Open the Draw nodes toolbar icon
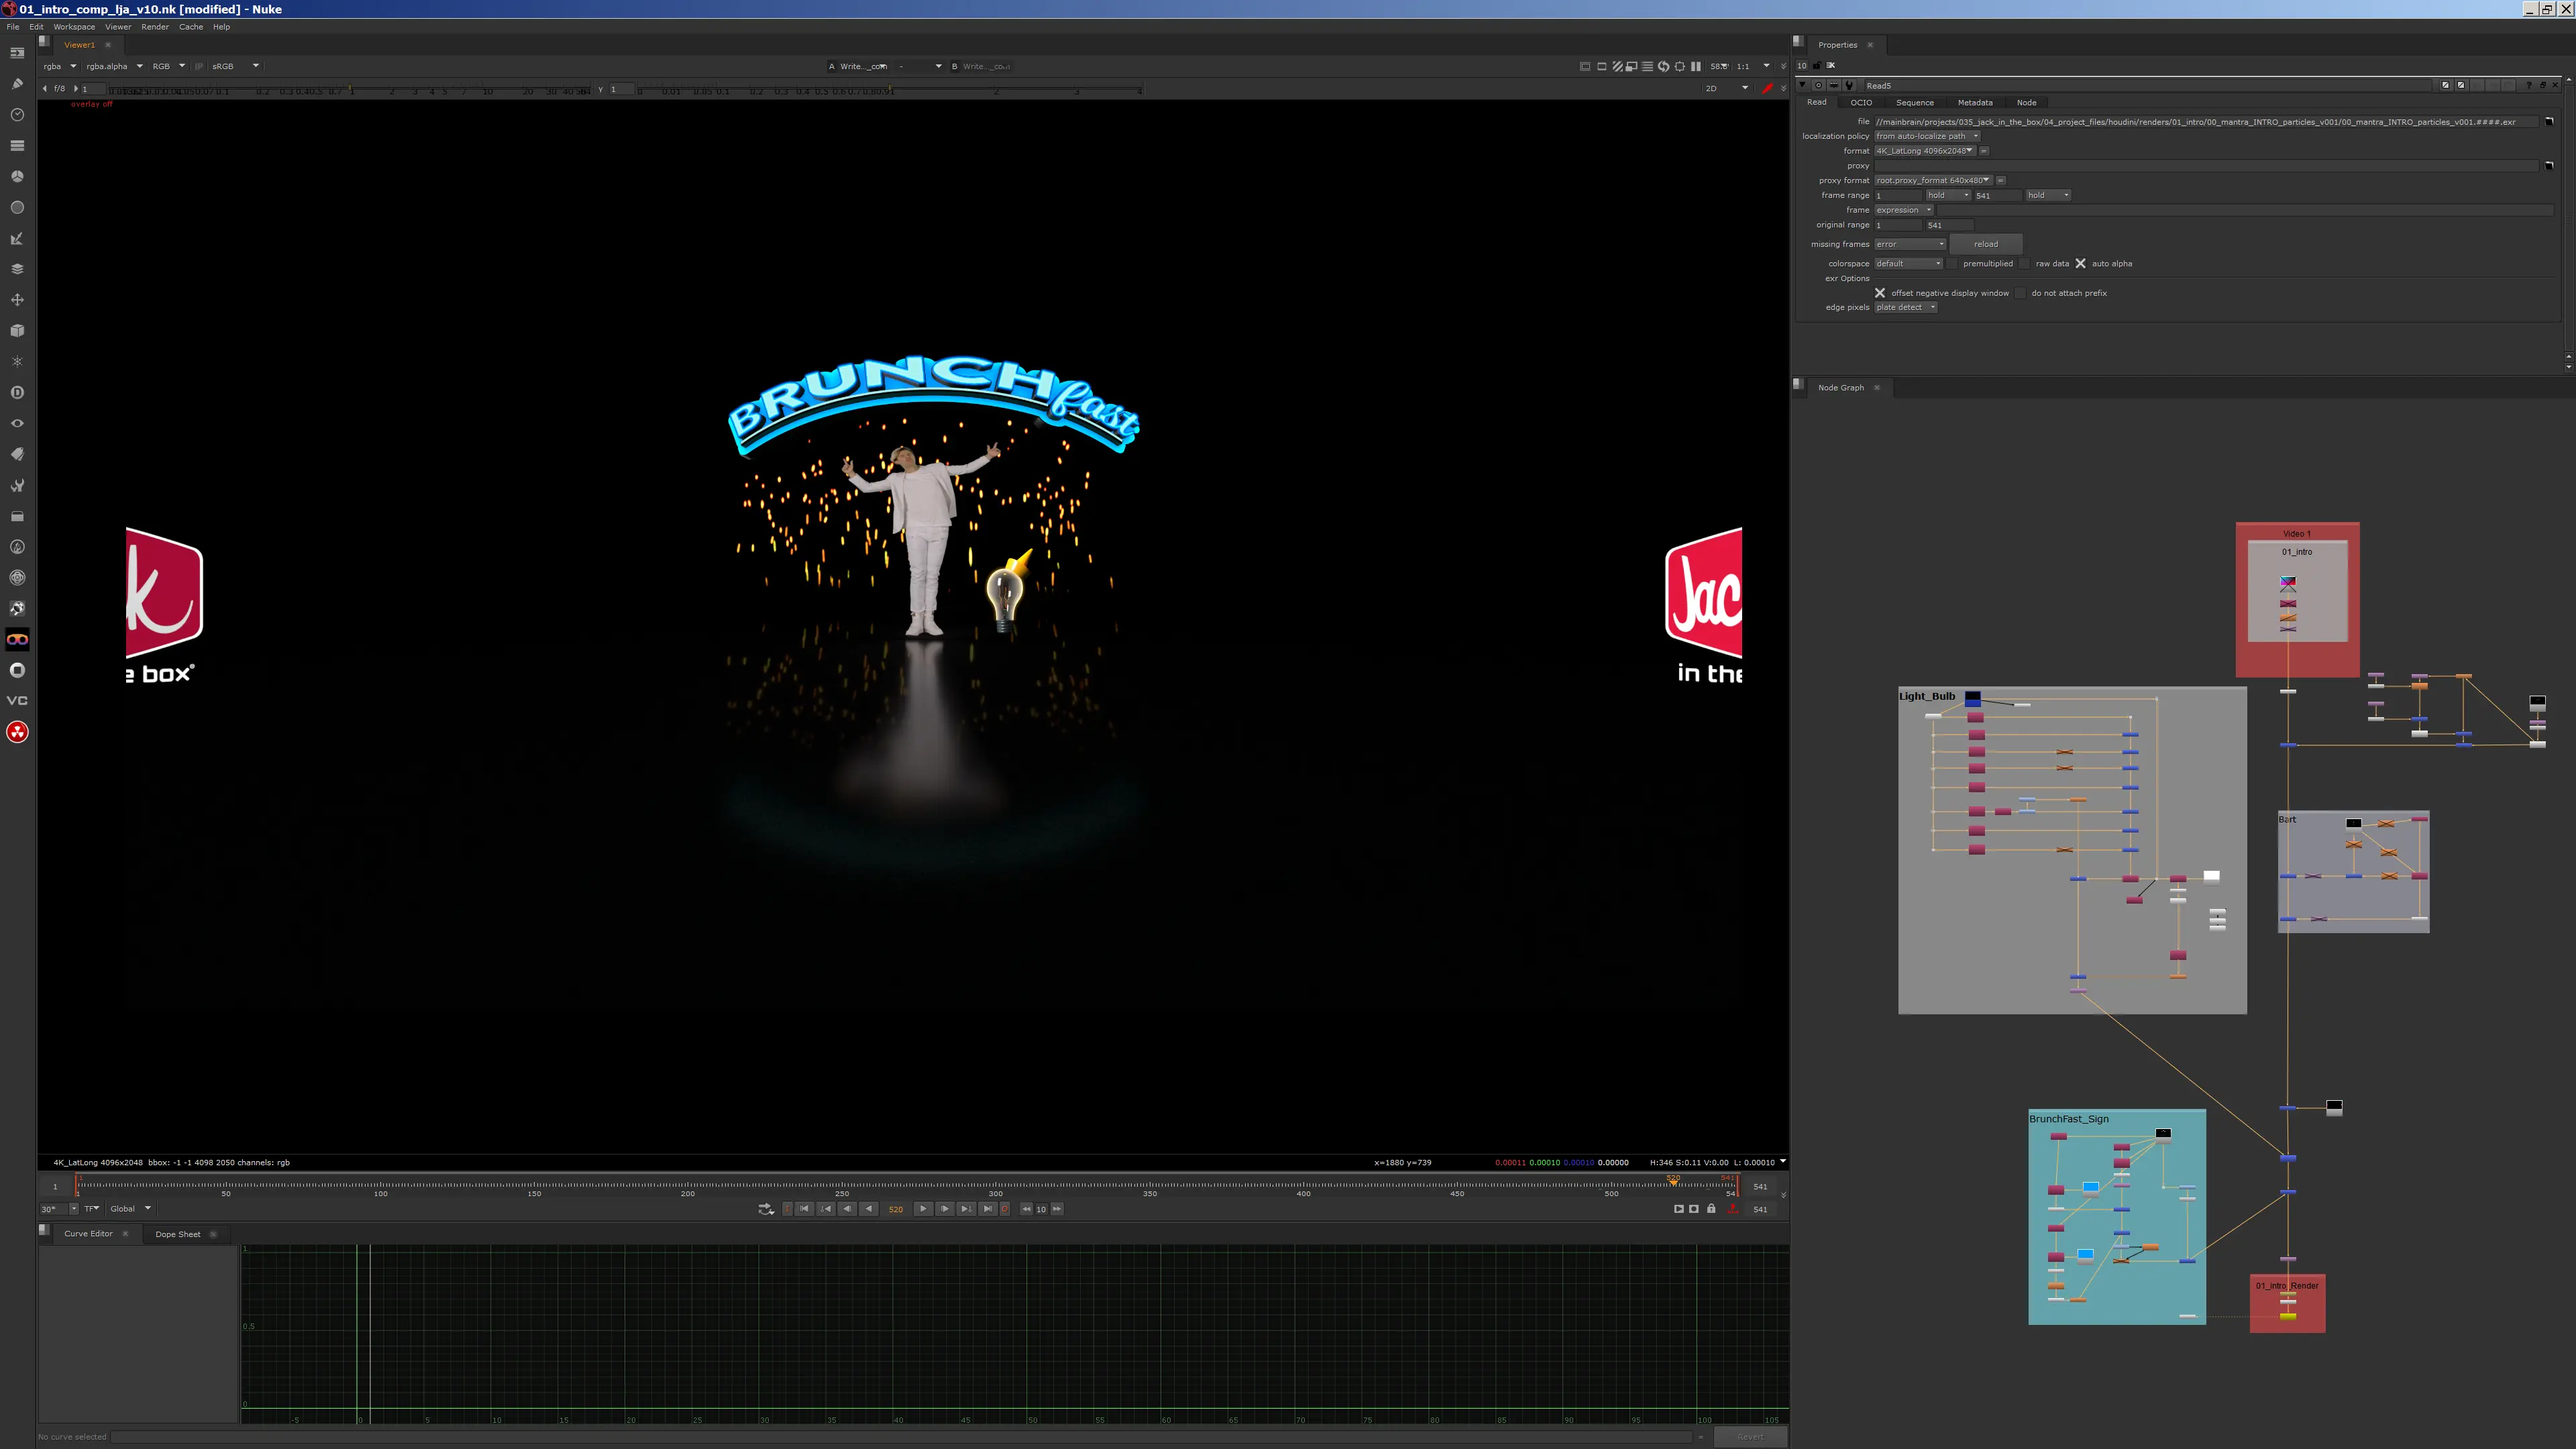 click(17, 83)
